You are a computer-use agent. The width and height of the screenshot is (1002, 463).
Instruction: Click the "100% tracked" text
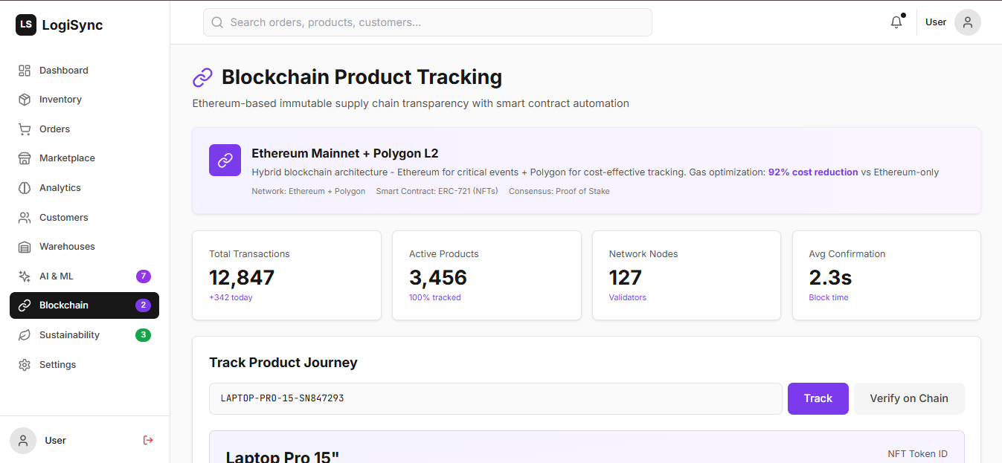click(435, 297)
